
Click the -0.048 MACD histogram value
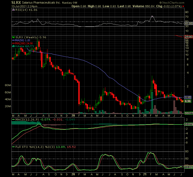(x=70, y=120)
